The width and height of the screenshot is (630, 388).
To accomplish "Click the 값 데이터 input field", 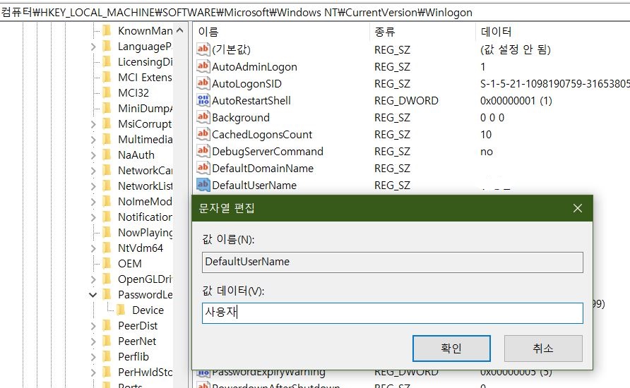I will 392,313.
